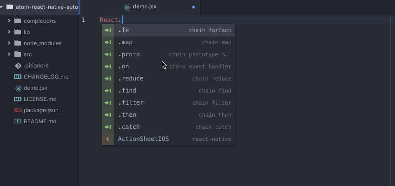Click the .gitignore git file icon

18,66
